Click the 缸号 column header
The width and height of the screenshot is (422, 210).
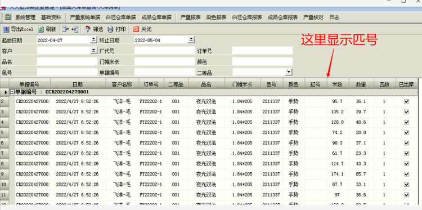316,84
